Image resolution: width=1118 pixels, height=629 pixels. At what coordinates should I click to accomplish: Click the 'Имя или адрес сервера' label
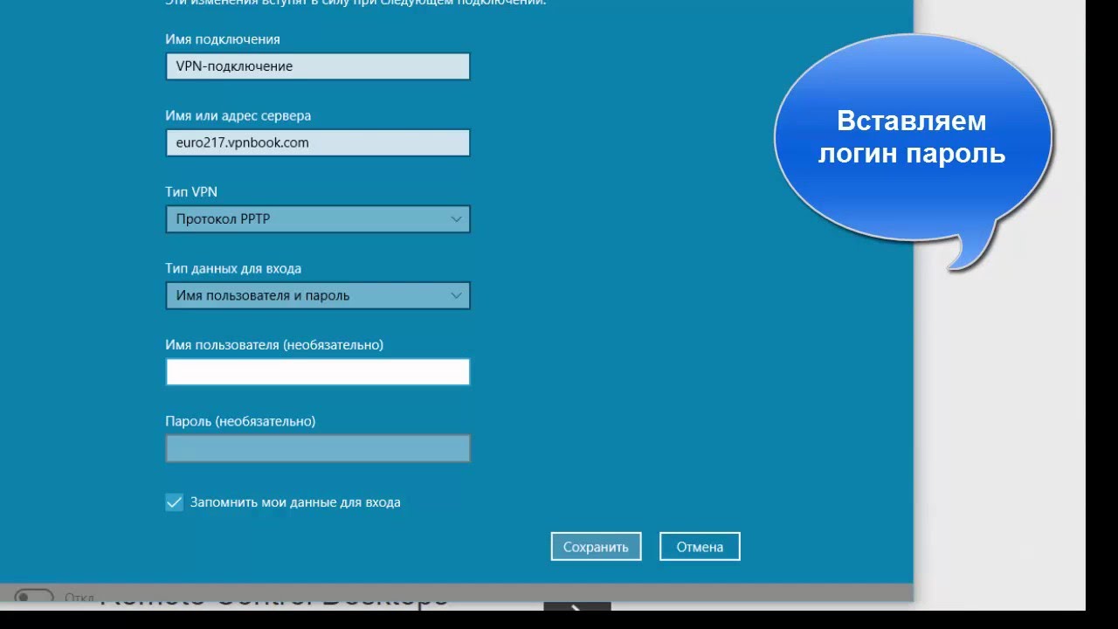coord(238,115)
